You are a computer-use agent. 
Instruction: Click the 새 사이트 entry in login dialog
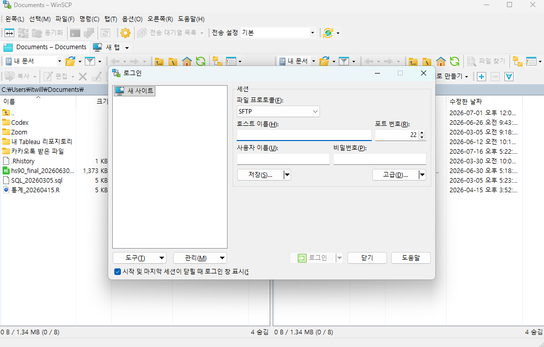coord(135,91)
